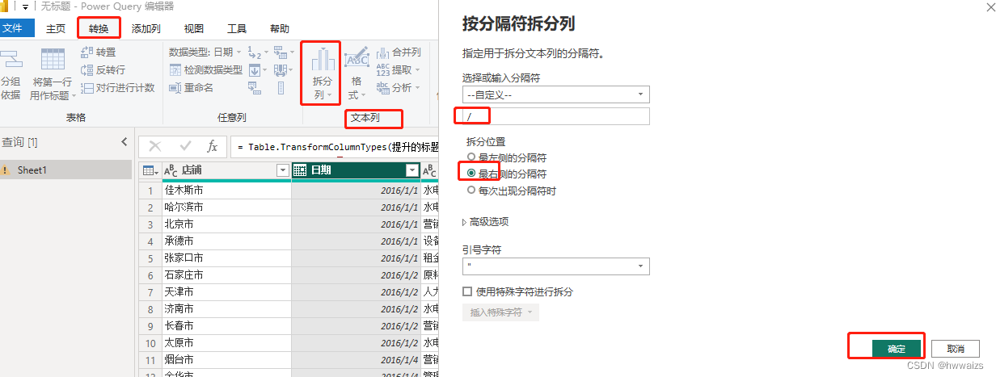Click Merge Columns (合并列)
The height and width of the screenshot is (377, 996).
399,52
